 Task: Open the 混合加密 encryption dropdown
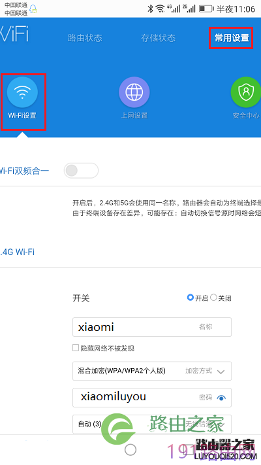[x=152, y=371]
